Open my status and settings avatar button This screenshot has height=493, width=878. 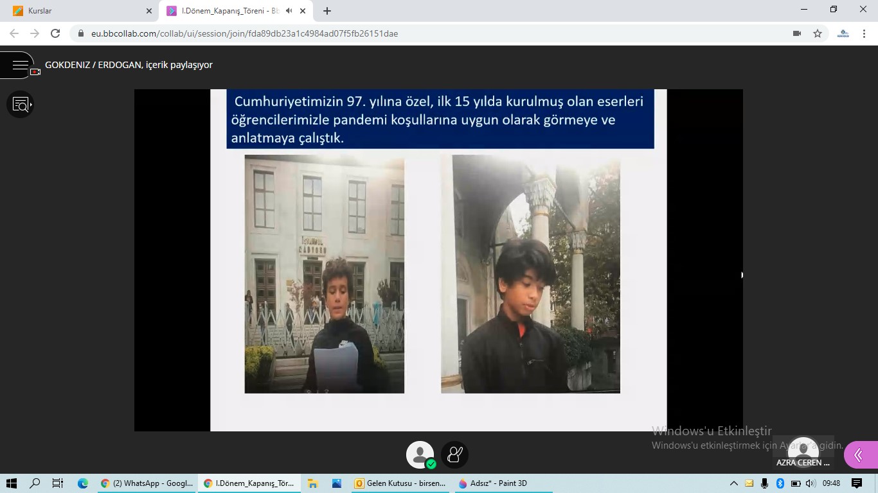pos(420,455)
